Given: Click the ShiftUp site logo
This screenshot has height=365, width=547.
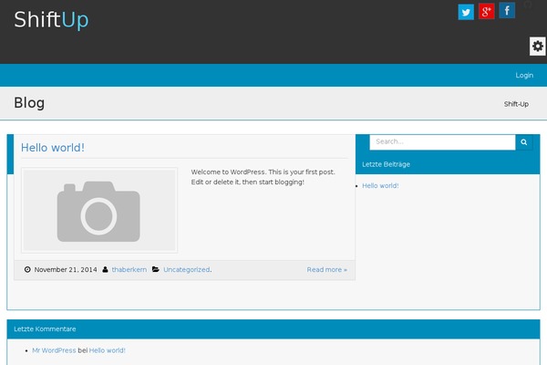Looking at the screenshot, I should (51, 19).
